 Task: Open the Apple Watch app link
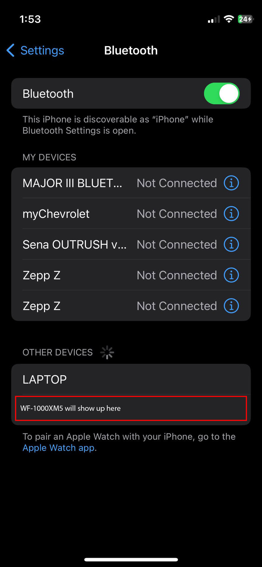58,448
